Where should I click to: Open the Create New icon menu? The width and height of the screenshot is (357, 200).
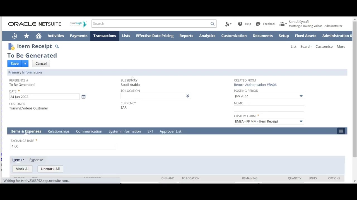(x=228, y=24)
